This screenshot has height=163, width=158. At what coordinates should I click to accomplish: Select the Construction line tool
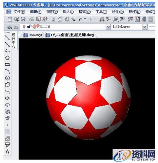click(x=7, y=44)
